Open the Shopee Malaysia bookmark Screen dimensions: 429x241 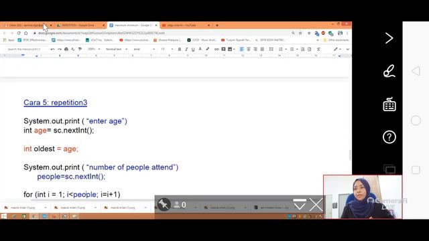(x=168, y=40)
